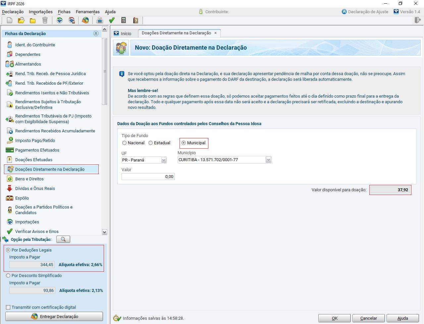Click the trash can delete icon
This screenshot has height=324, width=424.
(x=45, y=20)
